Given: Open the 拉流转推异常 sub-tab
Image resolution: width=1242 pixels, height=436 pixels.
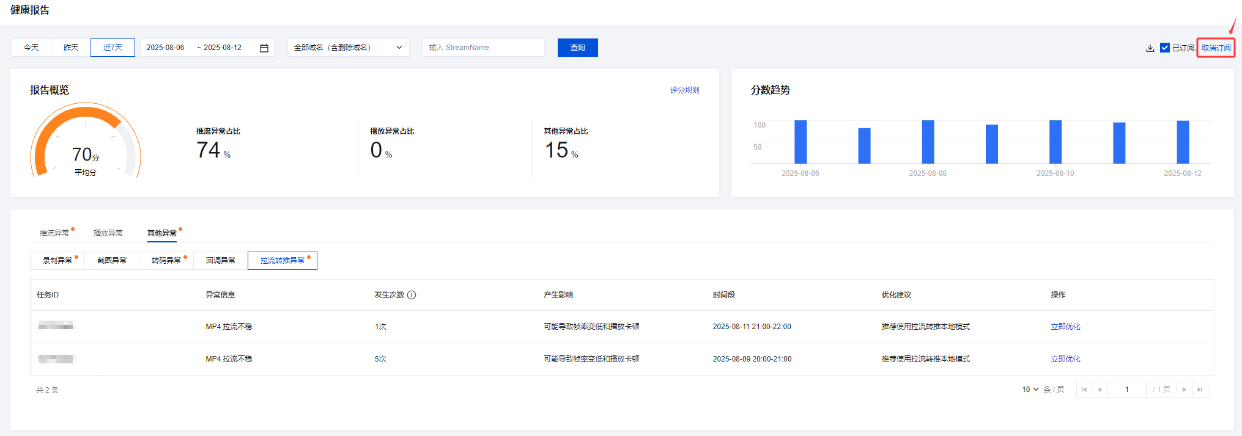Looking at the screenshot, I should (283, 261).
